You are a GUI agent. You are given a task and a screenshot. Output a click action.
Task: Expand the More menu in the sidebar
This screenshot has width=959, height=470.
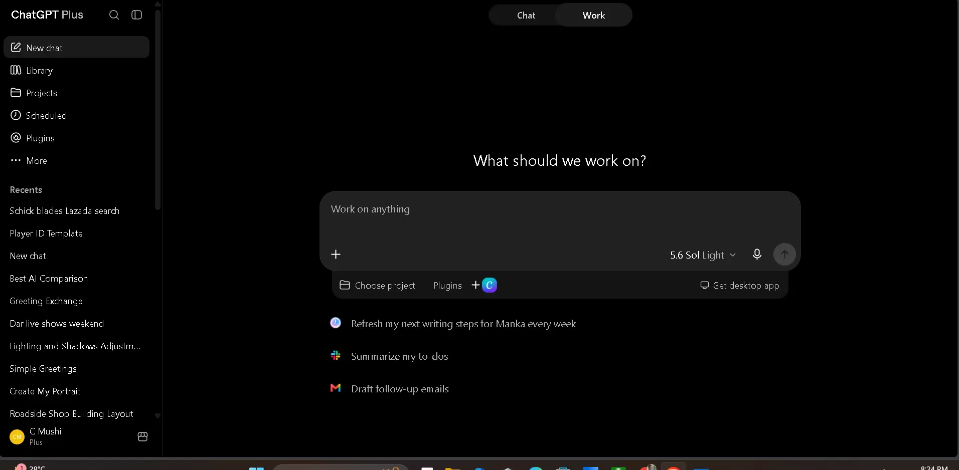(x=77, y=160)
